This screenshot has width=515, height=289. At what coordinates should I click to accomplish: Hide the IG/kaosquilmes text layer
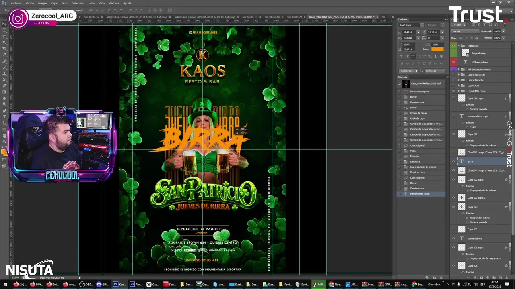[453, 62]
